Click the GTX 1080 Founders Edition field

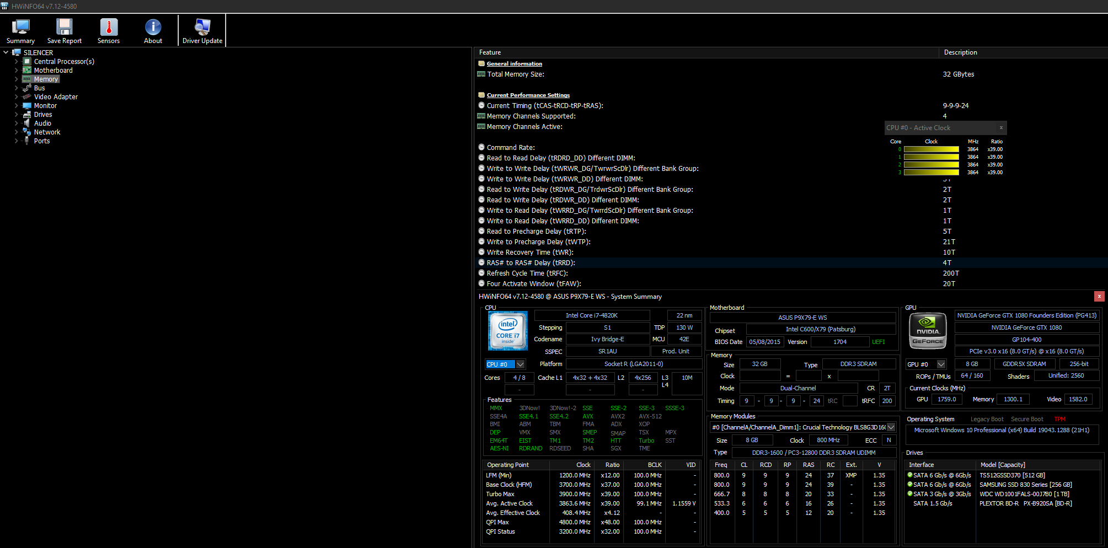[1027, 315]
